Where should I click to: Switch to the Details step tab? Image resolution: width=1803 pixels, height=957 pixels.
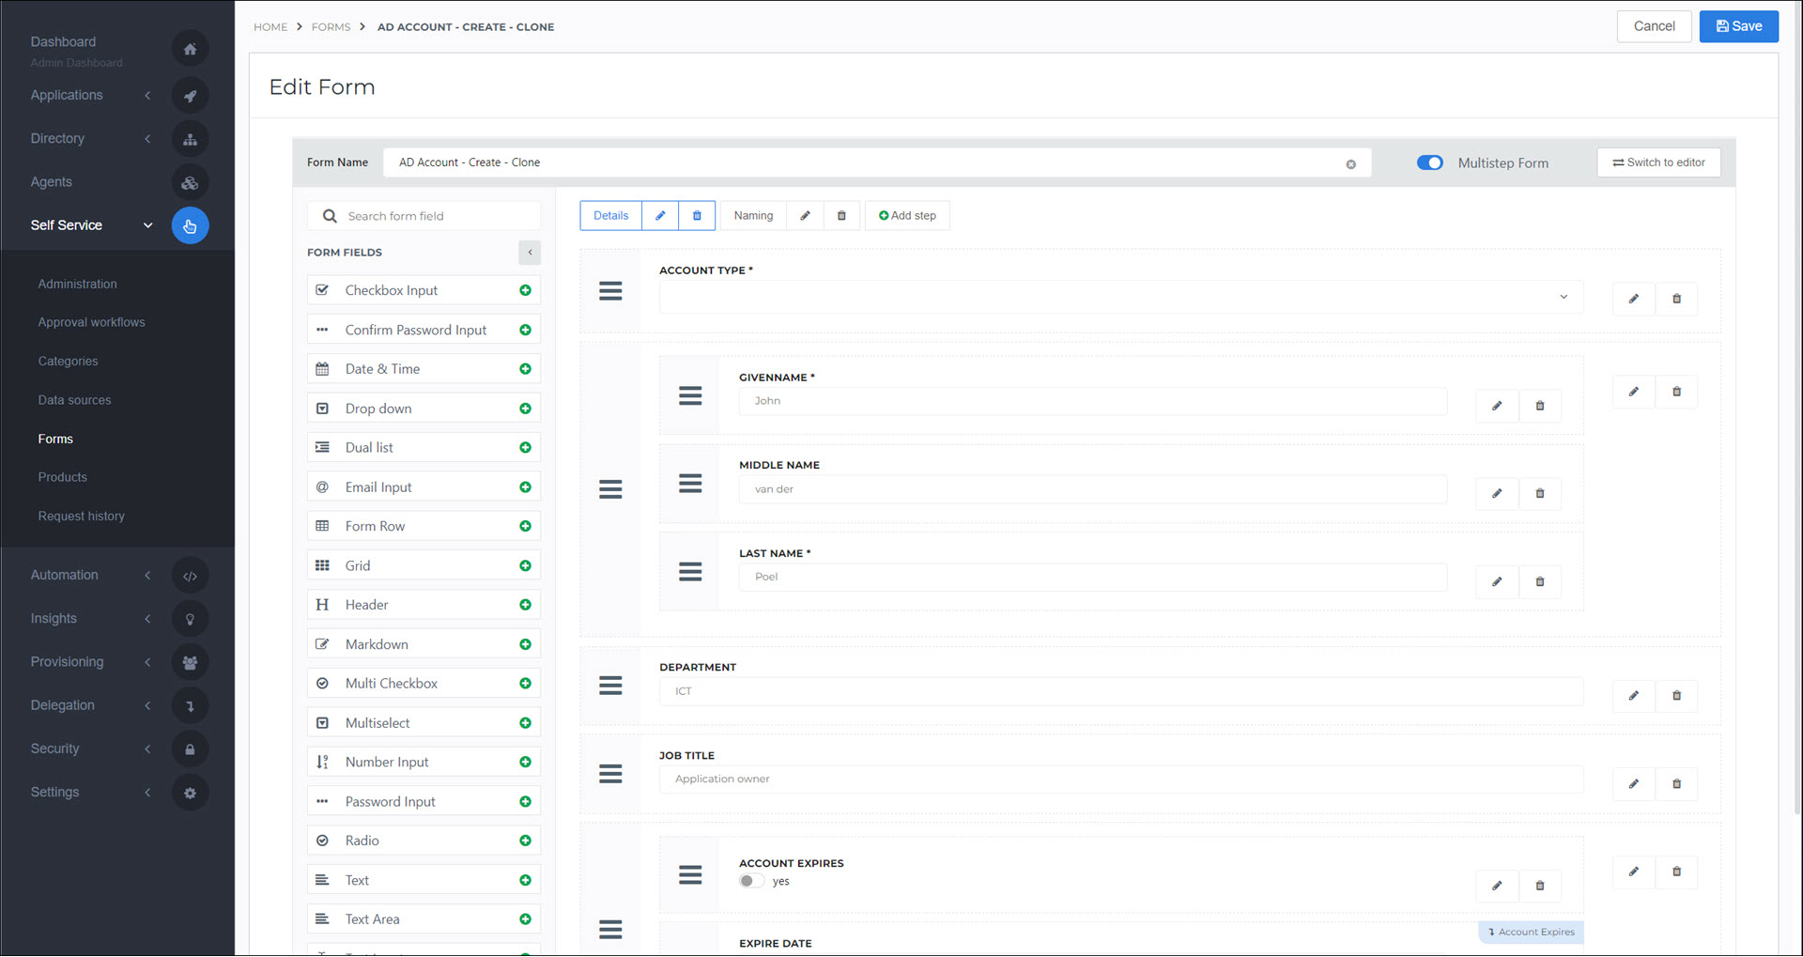[x=610, y=215]
